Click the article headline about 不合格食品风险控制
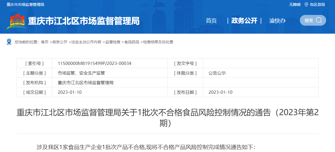This screenshot has height=152, width=335. click(x=167, y=118)
